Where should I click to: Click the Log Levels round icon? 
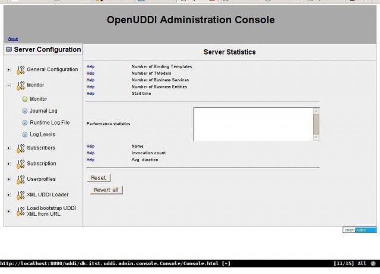(25, 135)
